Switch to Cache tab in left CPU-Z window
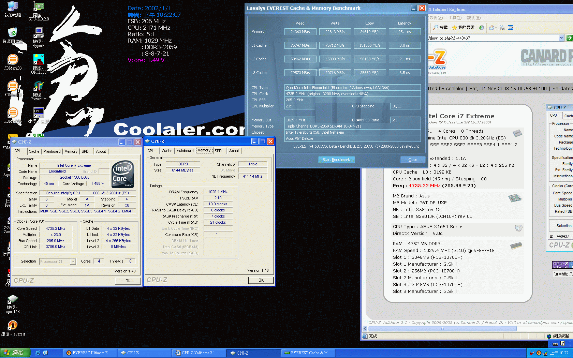Viewport: 573px width, 358px height. (34, 151)
